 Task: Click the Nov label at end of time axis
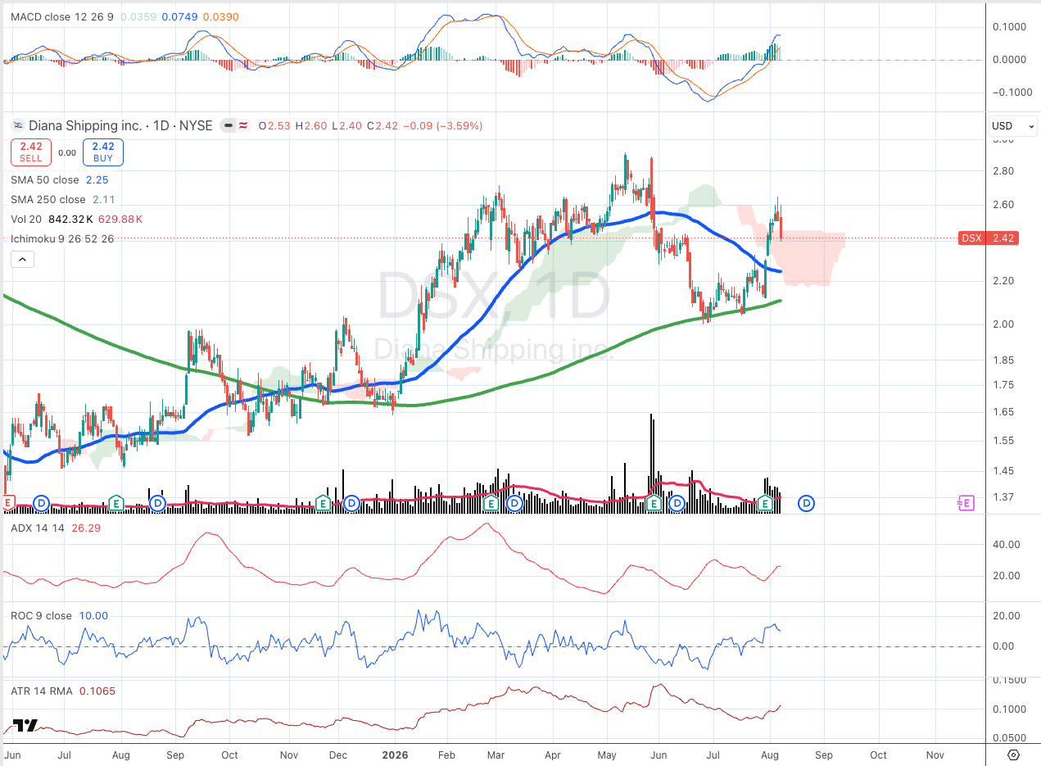[x=934, y=755]
